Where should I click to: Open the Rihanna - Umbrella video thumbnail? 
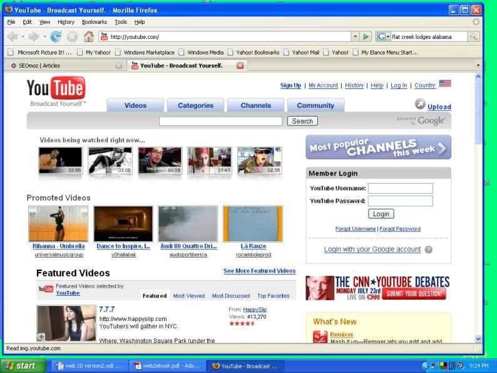(58, 224)
